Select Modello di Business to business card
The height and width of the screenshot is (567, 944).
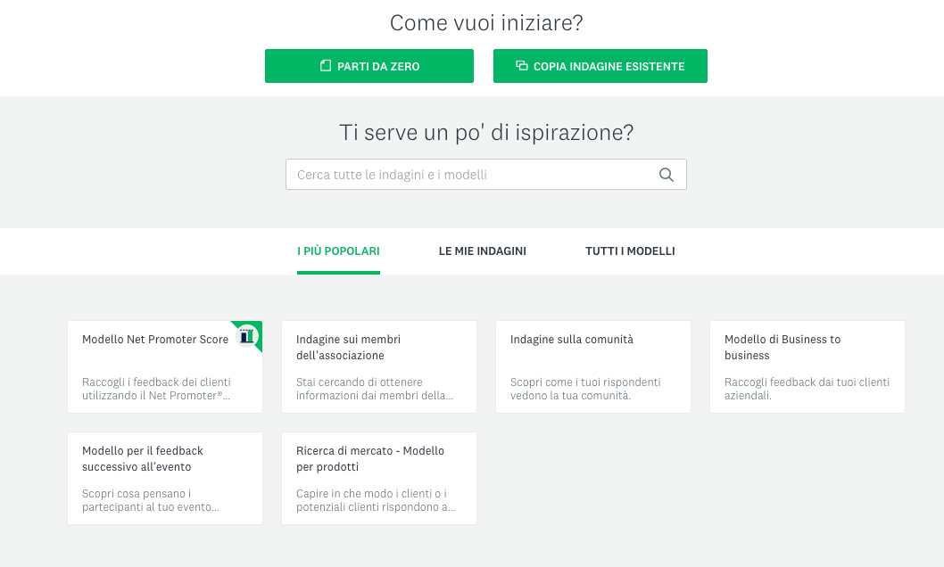pyautogui.click(x=807, y=366)
